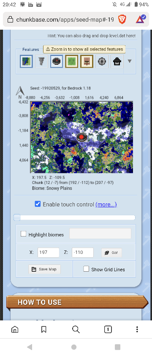Toggle the village feature icon
Image resolution: width=152 pixels, height=356 pixels.
(x=87, y=61)
